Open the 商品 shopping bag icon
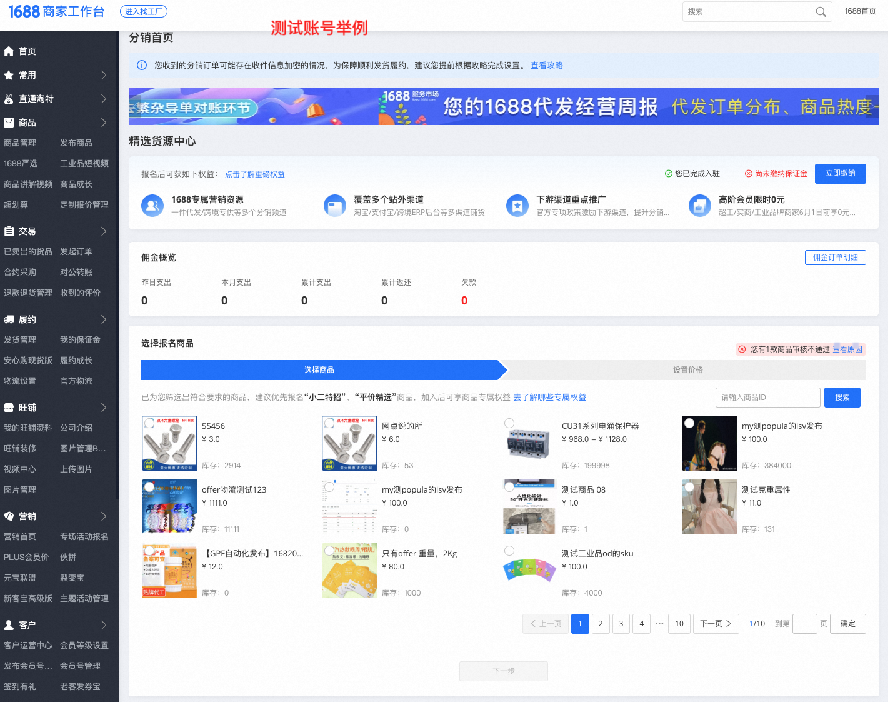888x702 pixels. pyautogui.click(x=9, y=123)
